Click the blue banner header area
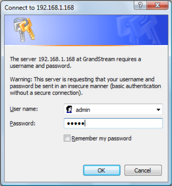 pyautogui.click(x=86, y=30)
